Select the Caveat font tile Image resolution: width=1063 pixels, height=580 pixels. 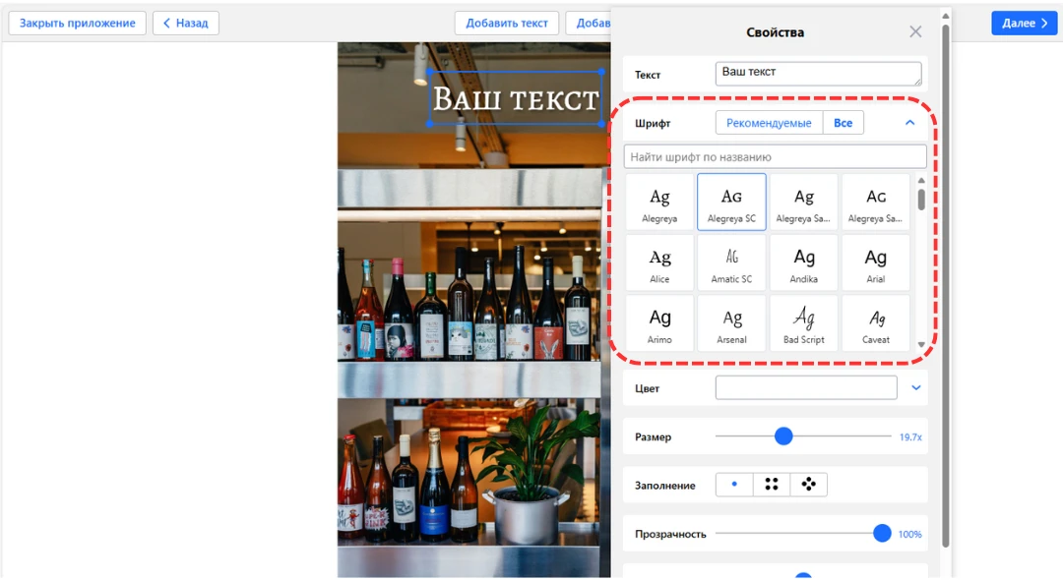point(876,324)
